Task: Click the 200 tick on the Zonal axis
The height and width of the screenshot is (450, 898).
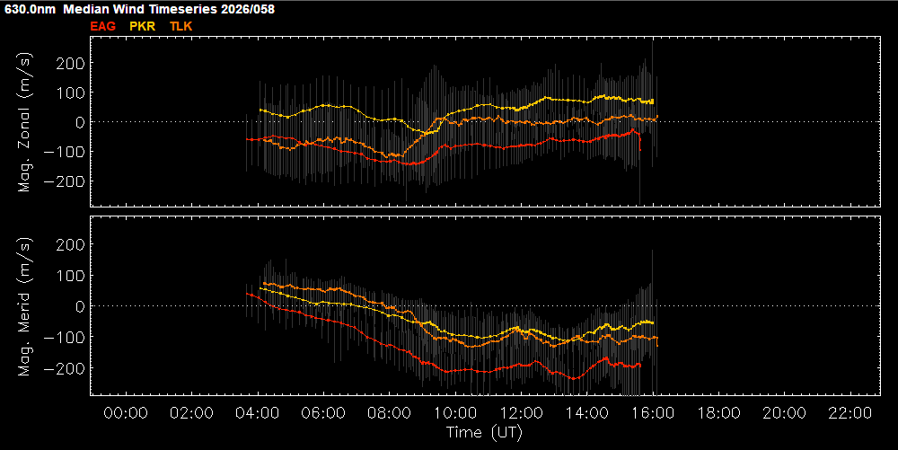Action: click(x=72, y=63)
